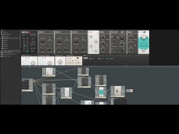Click the first ENV Attack knob
This screenshot has width=179, height=134.
(103, 37)
